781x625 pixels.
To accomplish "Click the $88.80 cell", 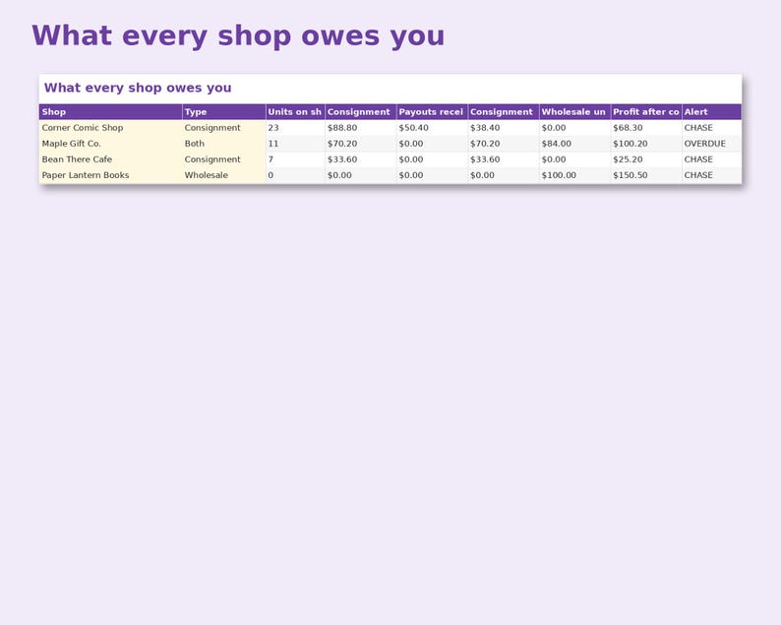I will tap(361, 128).
